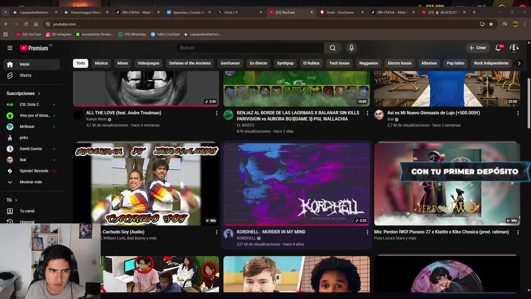
Task: Open 1xBet | LeoStyle bookmark
Action: click(165, 34)
